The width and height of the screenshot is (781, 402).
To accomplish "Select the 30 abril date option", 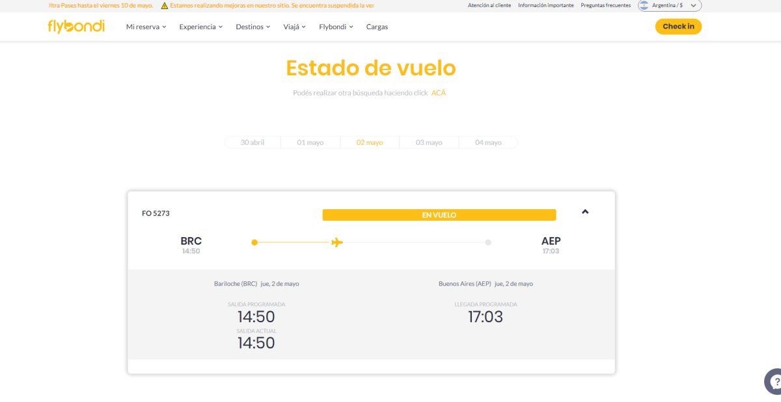I will (x=253, y=142).
